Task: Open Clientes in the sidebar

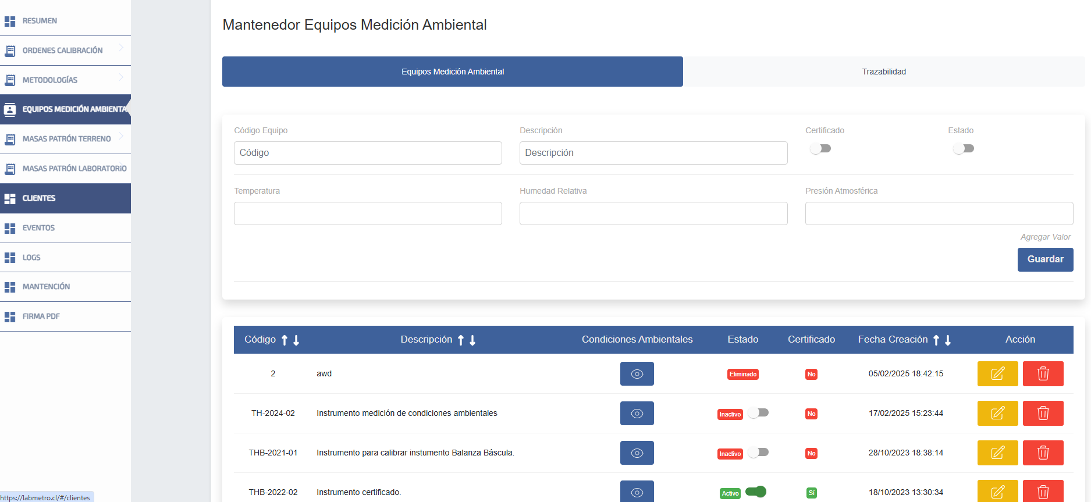Action: pos(65,198)
